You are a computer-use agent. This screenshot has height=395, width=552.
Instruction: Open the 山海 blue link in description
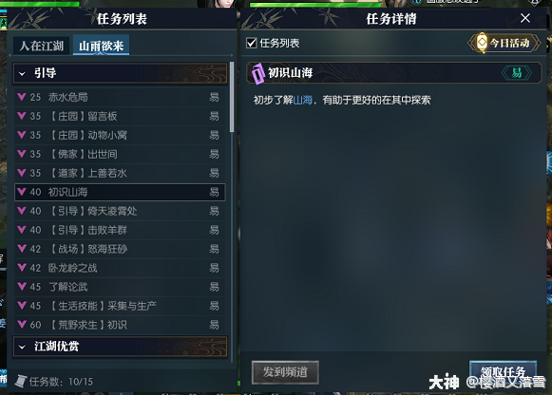[303, 101]
